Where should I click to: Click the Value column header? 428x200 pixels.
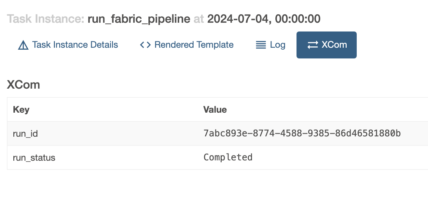pos(215,110)
